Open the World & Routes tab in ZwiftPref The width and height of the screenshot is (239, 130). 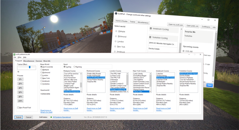[x=121, y=21]
